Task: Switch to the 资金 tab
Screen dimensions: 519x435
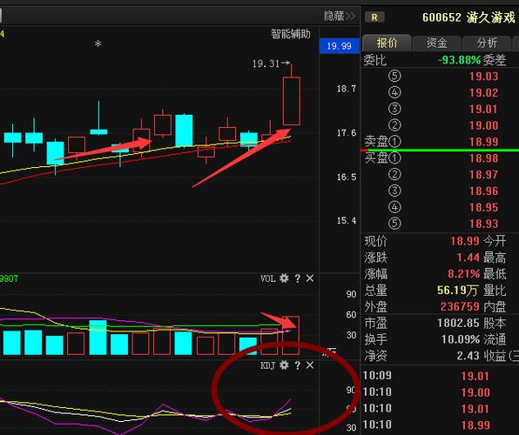Action: point(437,43)
